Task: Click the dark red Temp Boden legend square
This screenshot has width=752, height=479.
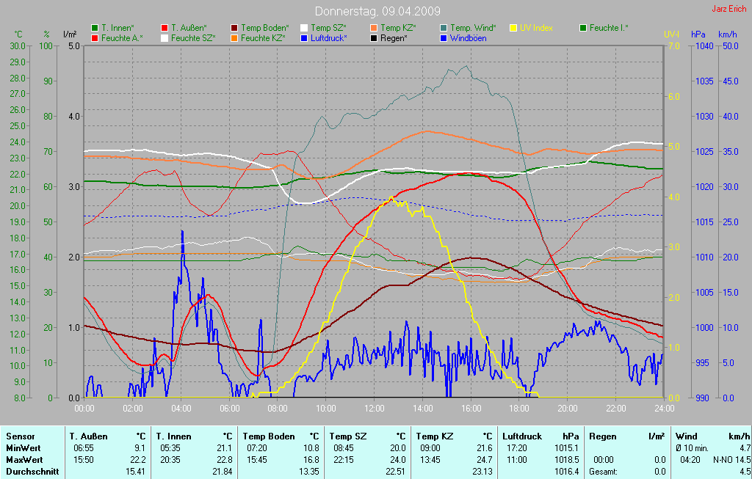Action: (x=234, y=28)
